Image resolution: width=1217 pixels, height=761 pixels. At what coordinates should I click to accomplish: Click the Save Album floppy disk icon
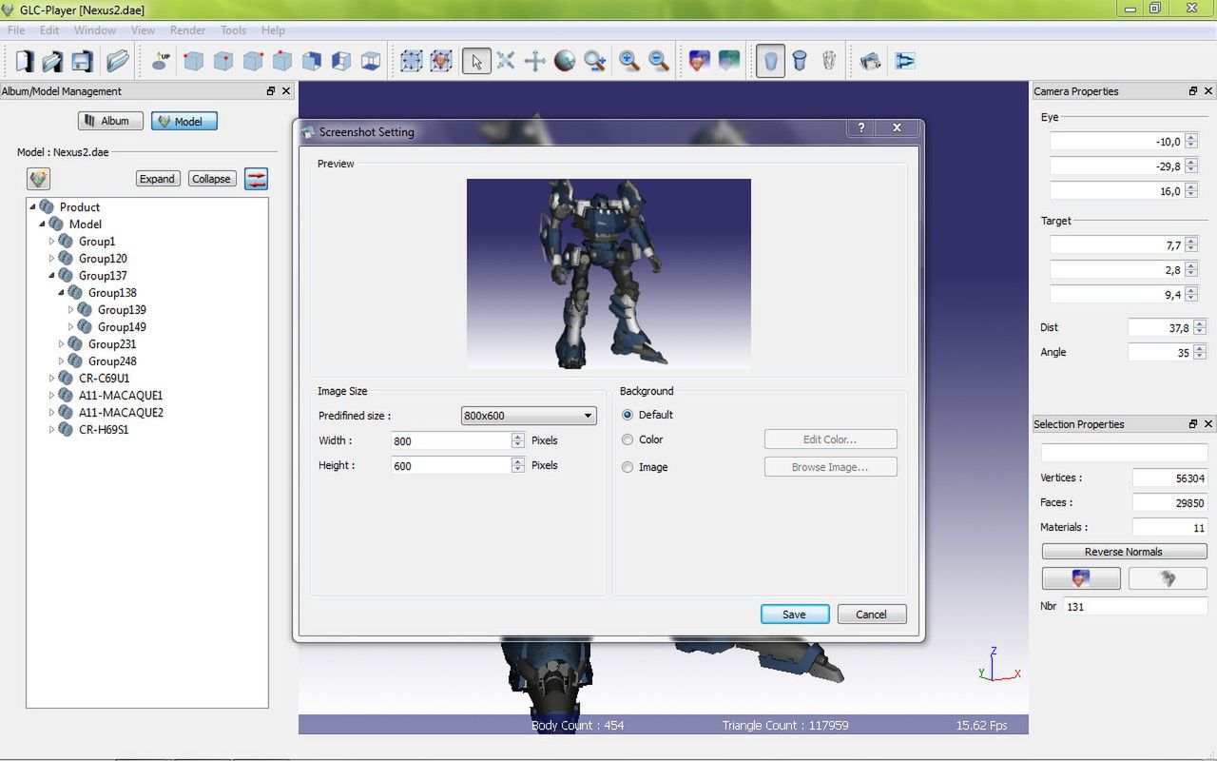pyautogui.click(x=82, y=62)
